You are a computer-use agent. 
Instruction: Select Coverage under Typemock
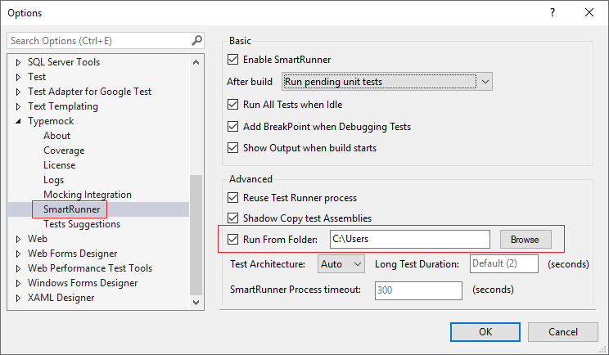point(64,151)
